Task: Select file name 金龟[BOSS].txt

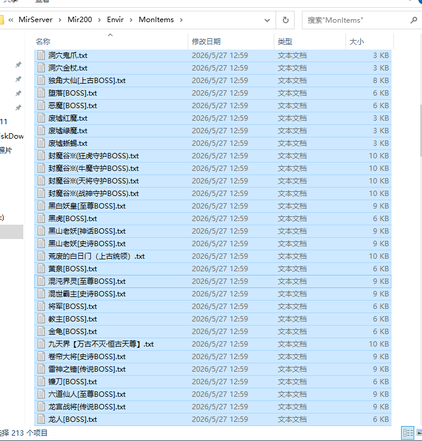Action: [72, 331]
